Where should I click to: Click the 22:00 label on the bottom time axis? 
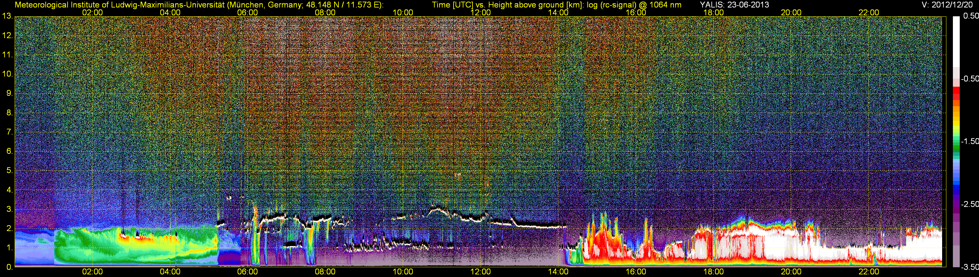[869, 272]
